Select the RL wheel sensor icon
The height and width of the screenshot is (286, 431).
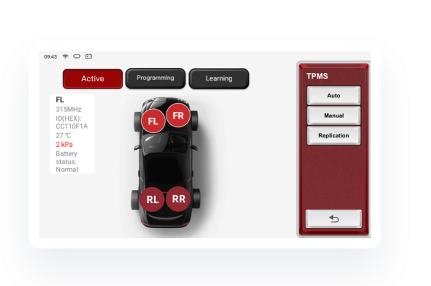152,199
